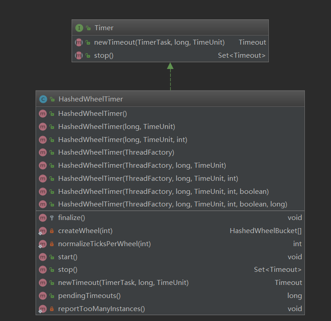The height and width of the screenshot is (321, 331).
Task: Select the start() method row
Action: pos(68,257)
